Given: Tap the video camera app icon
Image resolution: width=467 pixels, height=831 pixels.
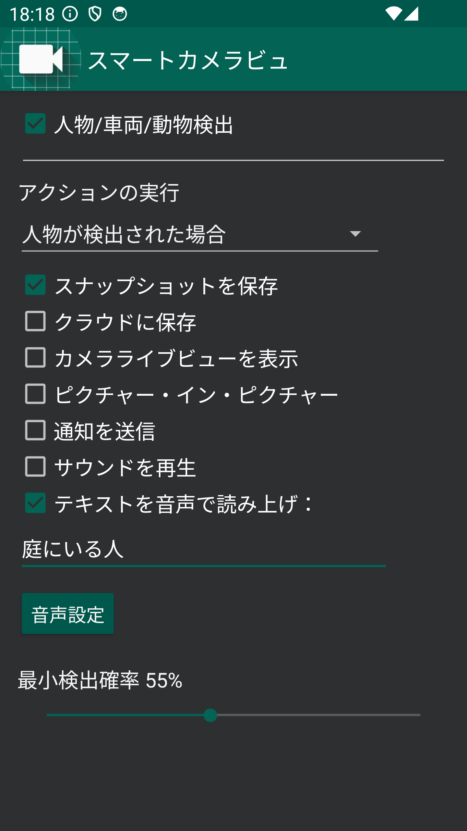Looking at the screenshot, I should click(41, 59).
